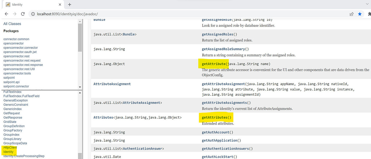Select the Identity class in list
This screenshot has height=159, width=371.
click(x=8, y=152)
